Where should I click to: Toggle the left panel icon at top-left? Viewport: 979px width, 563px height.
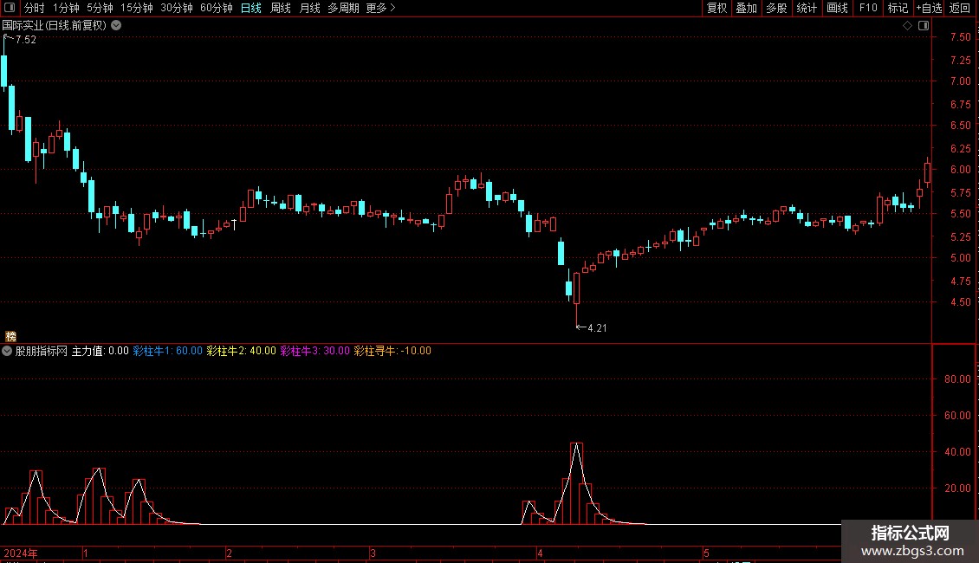(10, 8)
